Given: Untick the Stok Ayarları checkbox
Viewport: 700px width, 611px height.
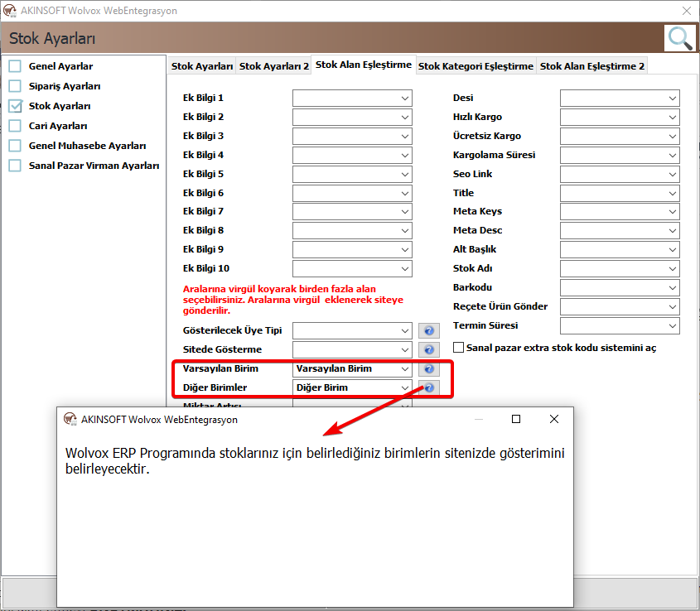Looking at the screenshot, I should point(15,106).
